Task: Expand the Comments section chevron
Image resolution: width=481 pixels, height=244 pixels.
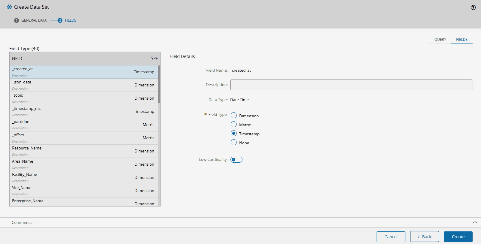Action: pos(475,222)
